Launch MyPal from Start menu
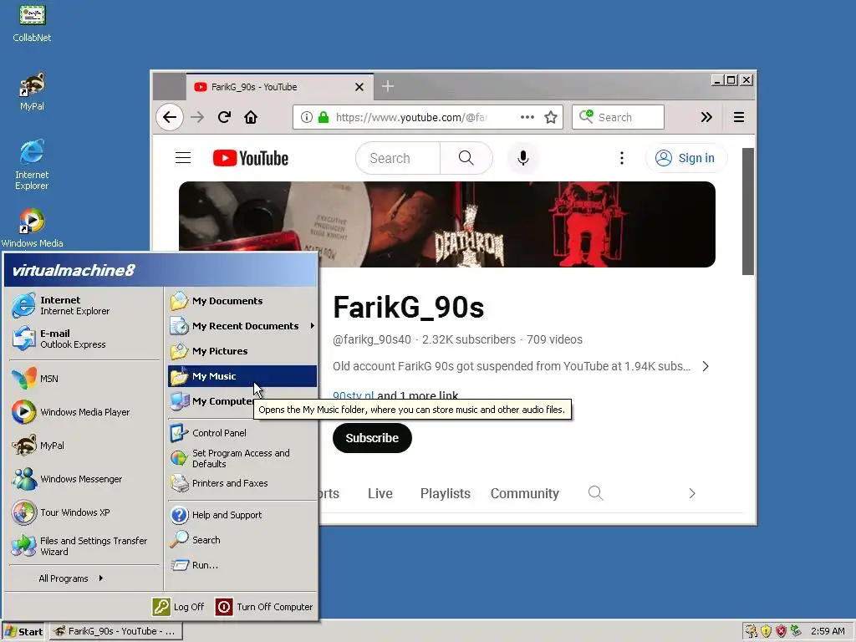This screenshot has height=642, width=856. [x=84, y=445]
